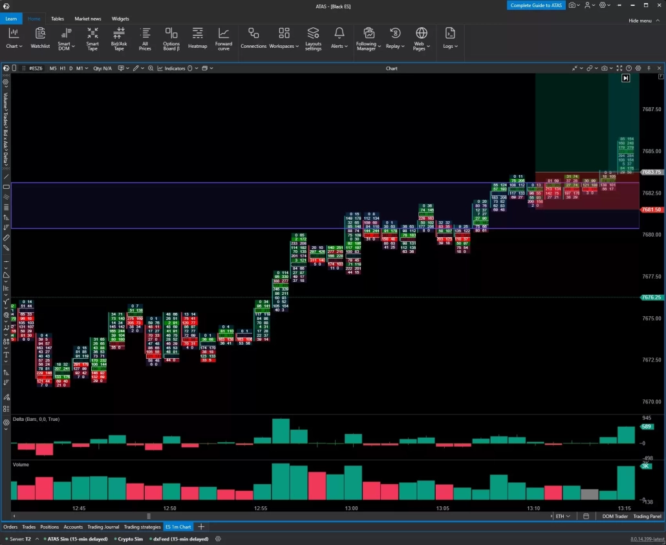Viewport: 666px width, 545px height.
Task: Toggle chart full-screen expand icon
Action: pyautogui.click(x=619, y=68)
